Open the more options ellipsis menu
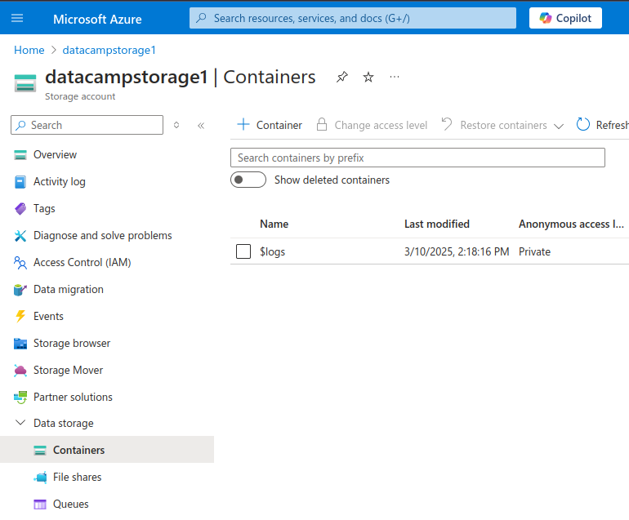Viewport: 629px width, 520px height. [x=395, y=77]
